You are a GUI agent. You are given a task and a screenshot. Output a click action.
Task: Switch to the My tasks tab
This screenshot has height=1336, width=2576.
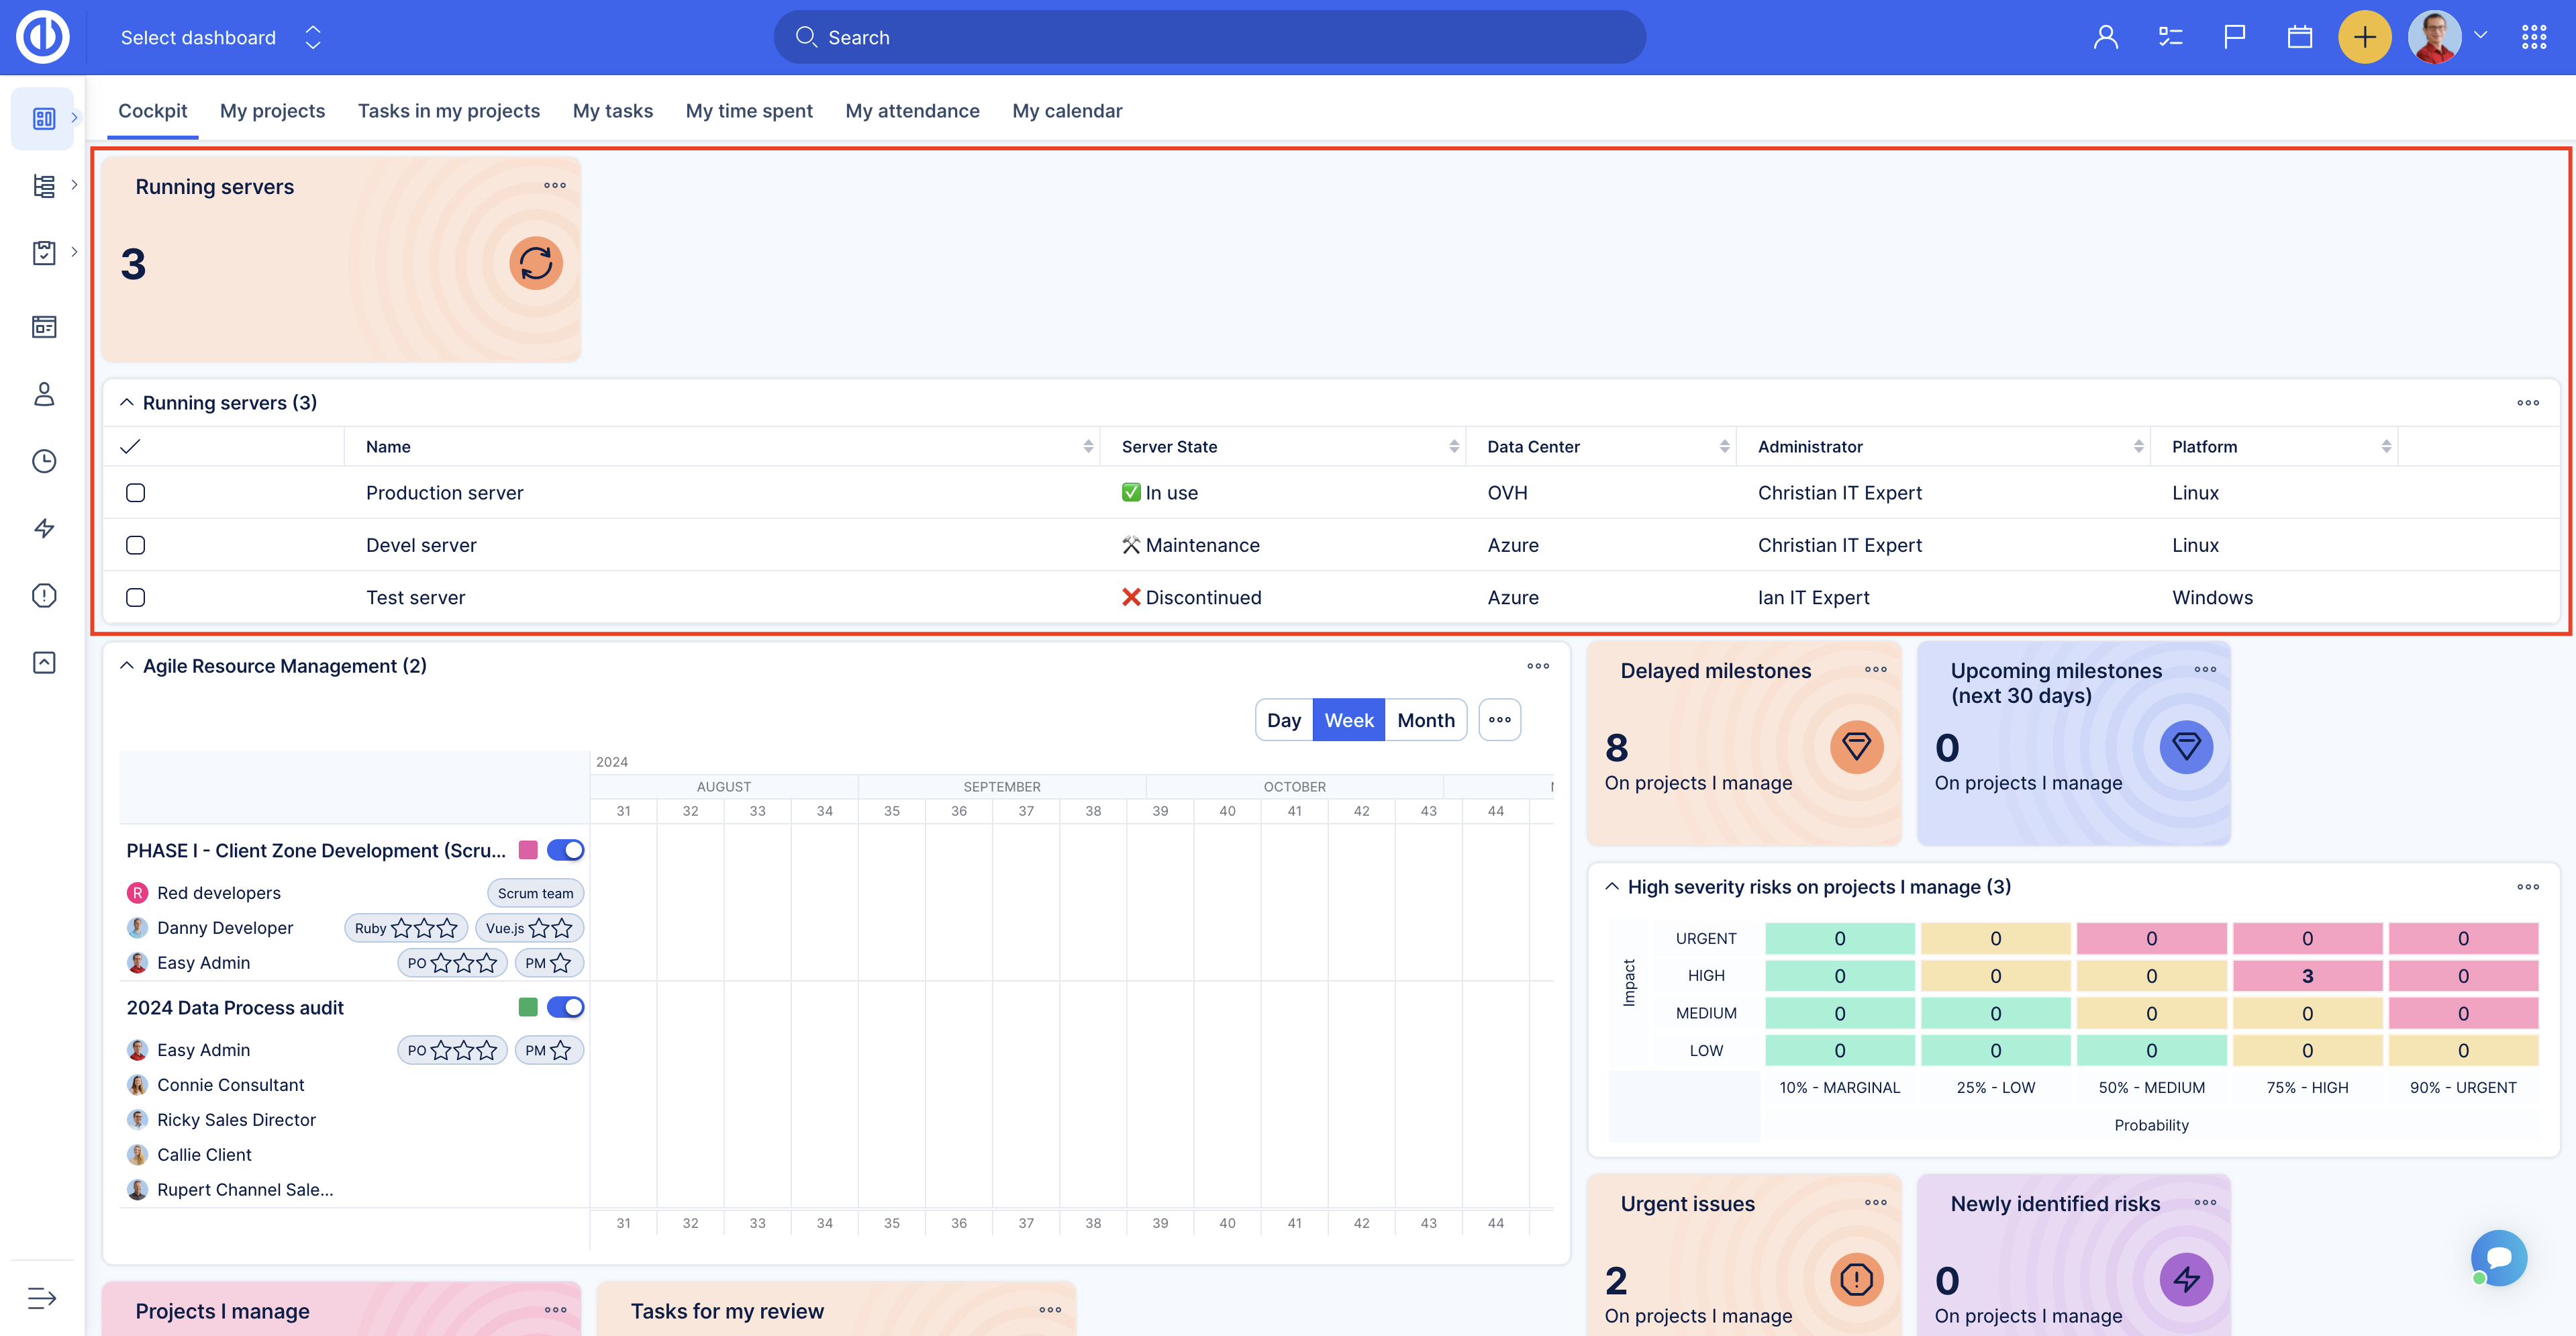click(612, 111)
